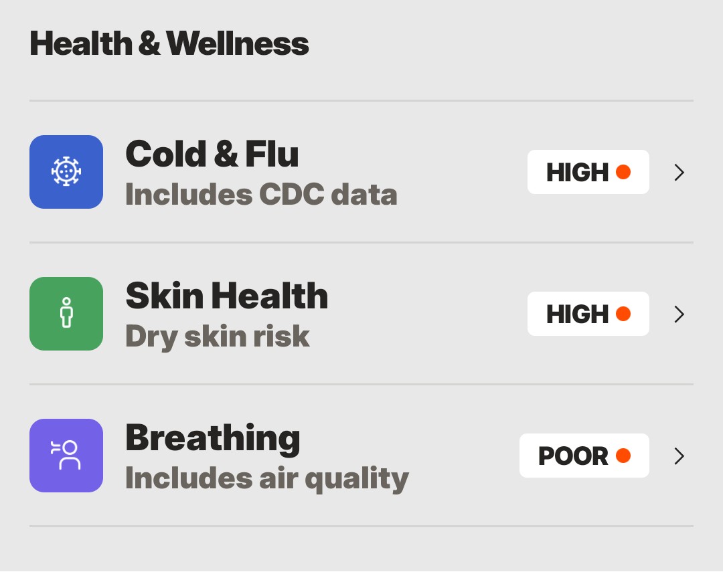Tap the green Skin Health body icon
Screen dimensions: 723x580
pos(66,314)
